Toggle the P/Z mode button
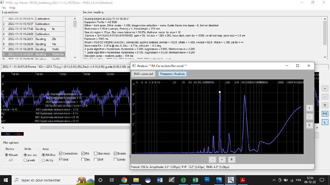This screenshot has height=185, width=330. [325, 113]
